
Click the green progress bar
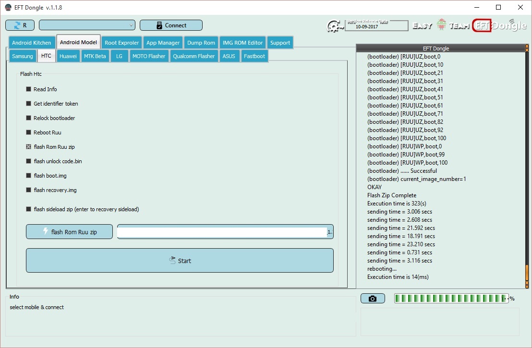451,299
